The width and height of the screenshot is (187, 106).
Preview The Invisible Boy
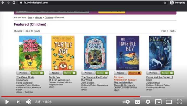tap(121, 73)
